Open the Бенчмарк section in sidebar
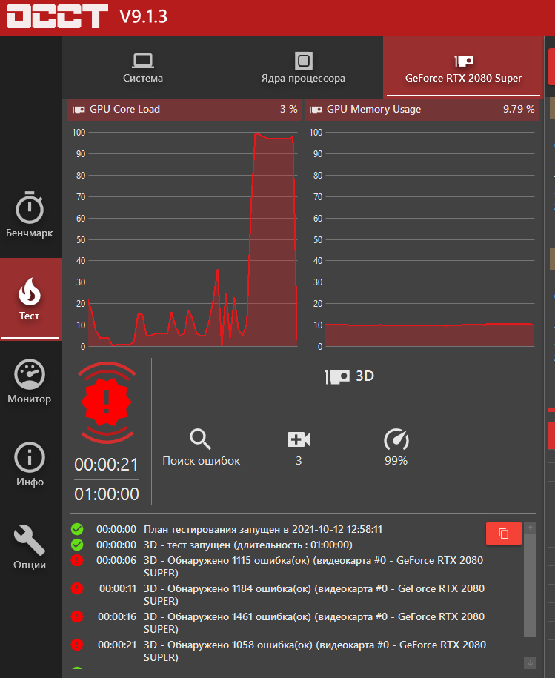 coord(30,215)
